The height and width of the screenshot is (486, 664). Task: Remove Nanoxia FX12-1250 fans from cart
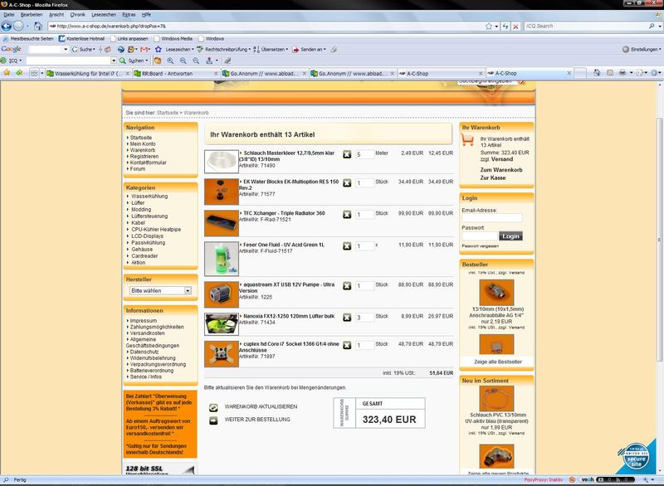[347, 318]
